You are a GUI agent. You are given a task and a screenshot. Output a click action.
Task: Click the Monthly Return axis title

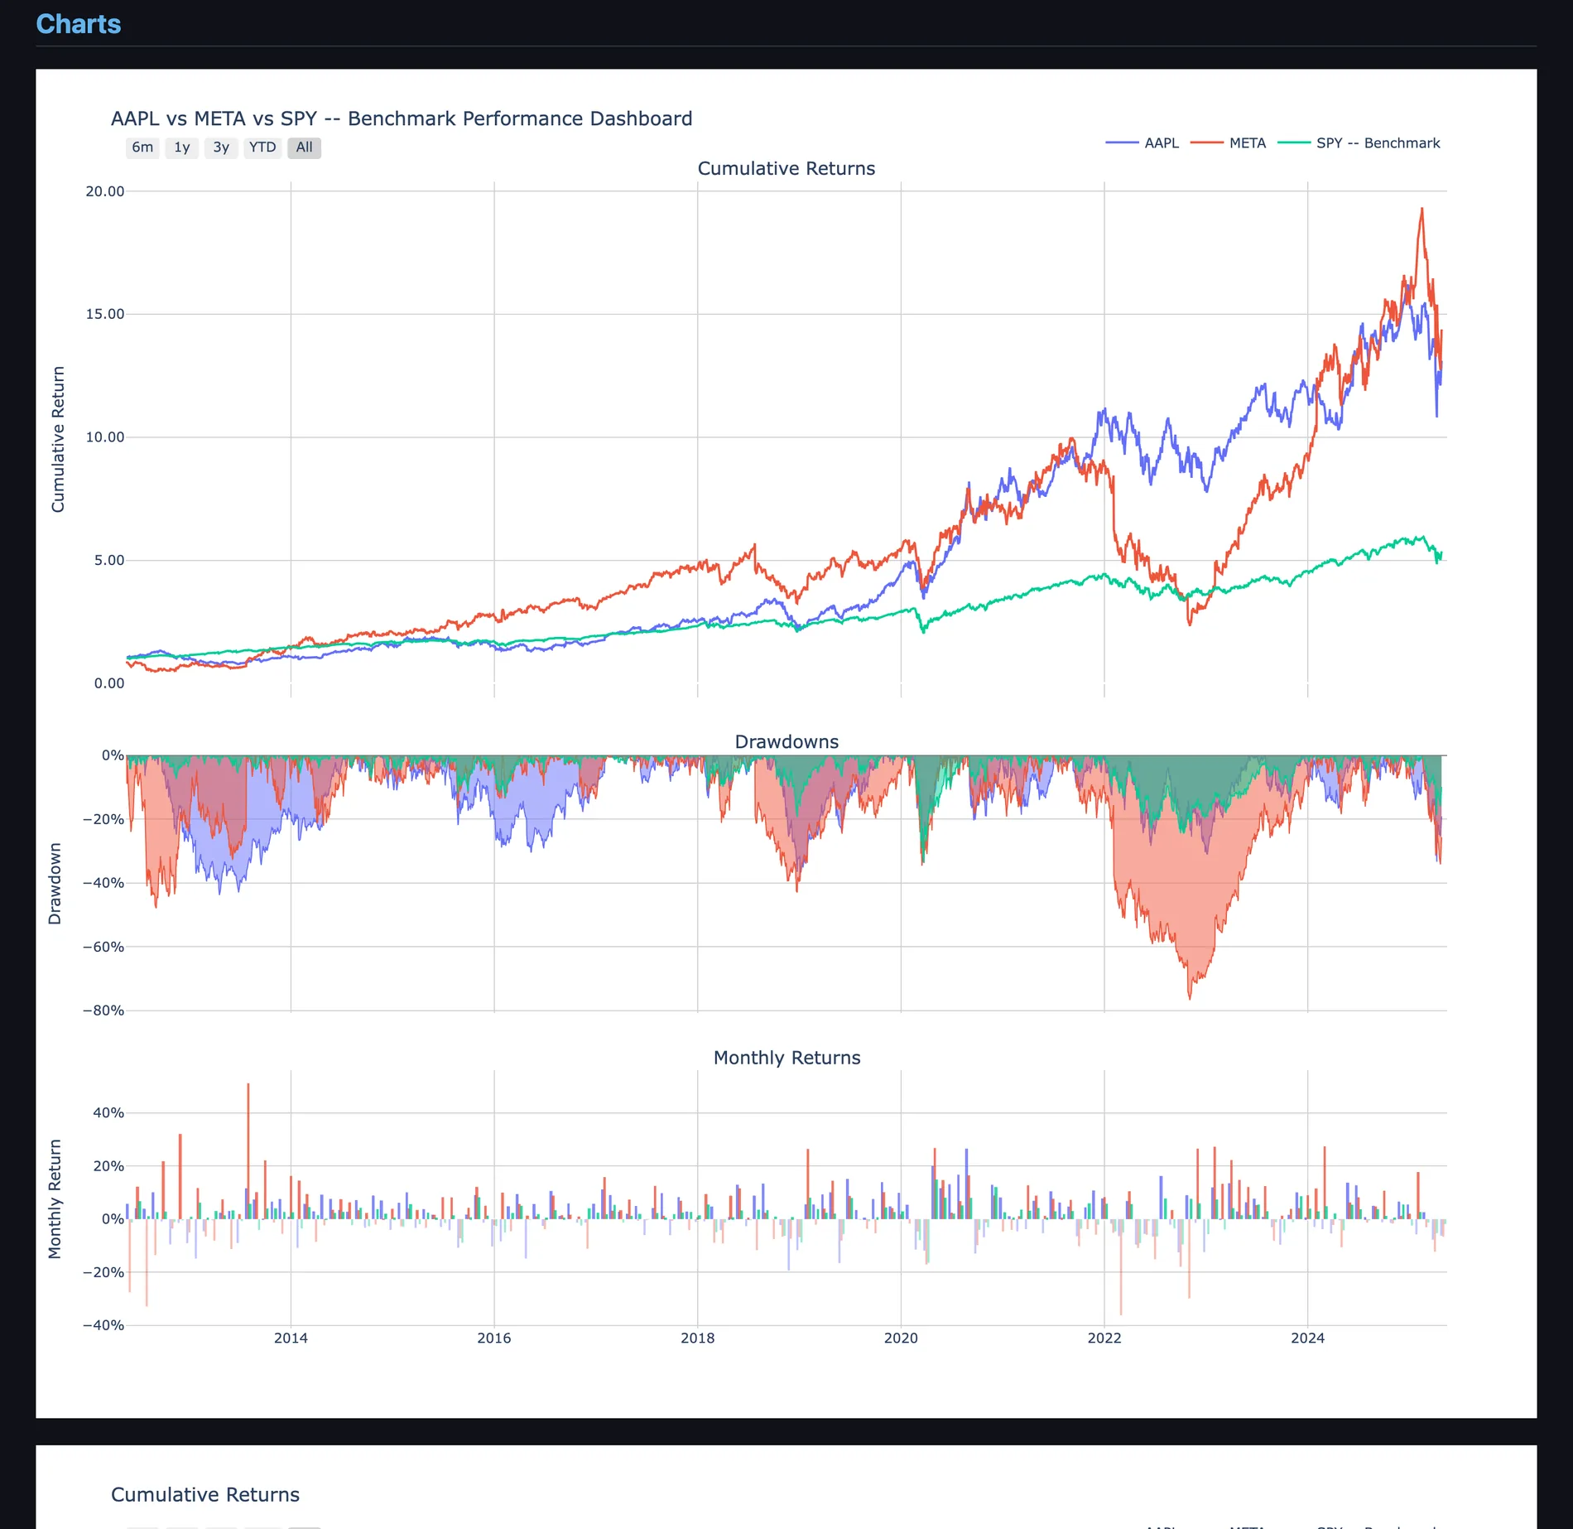[x=55, y=1199]
